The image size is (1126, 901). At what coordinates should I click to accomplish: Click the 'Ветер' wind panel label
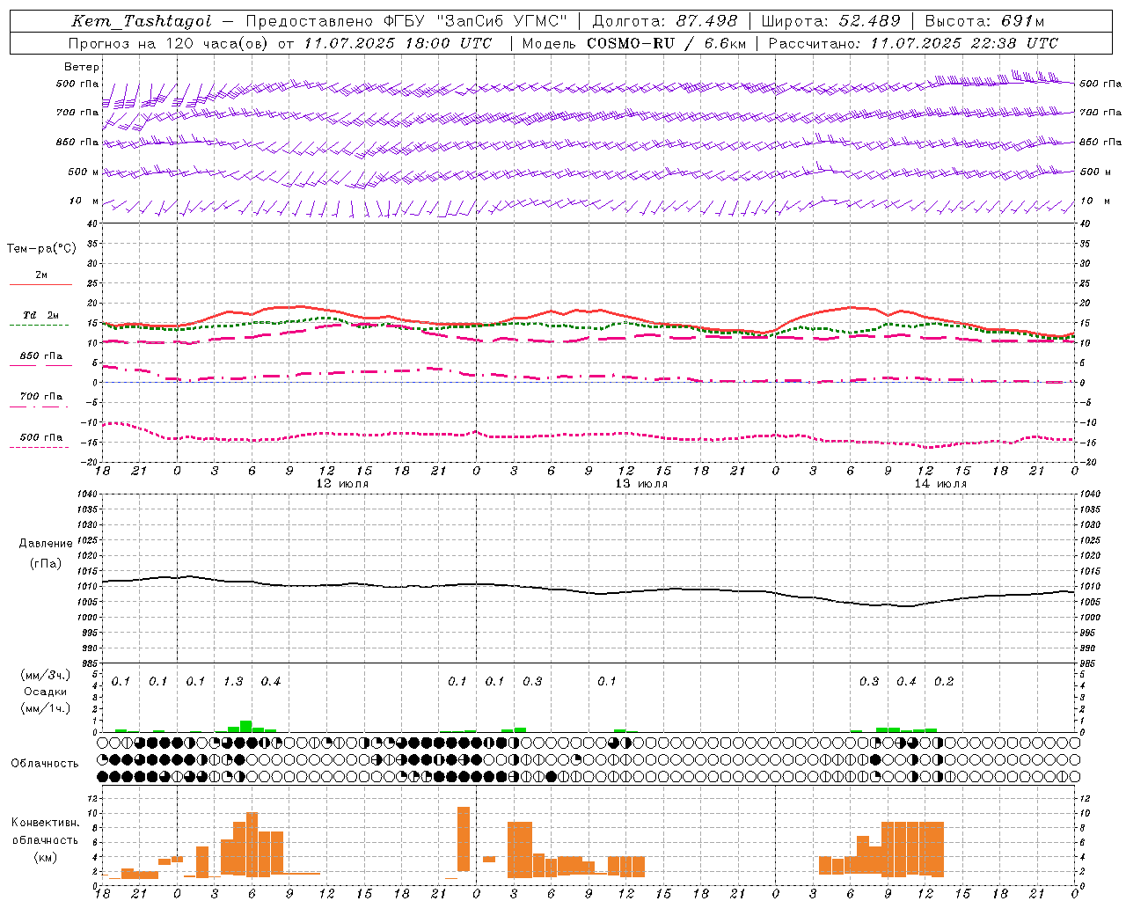tap(82, 67)
